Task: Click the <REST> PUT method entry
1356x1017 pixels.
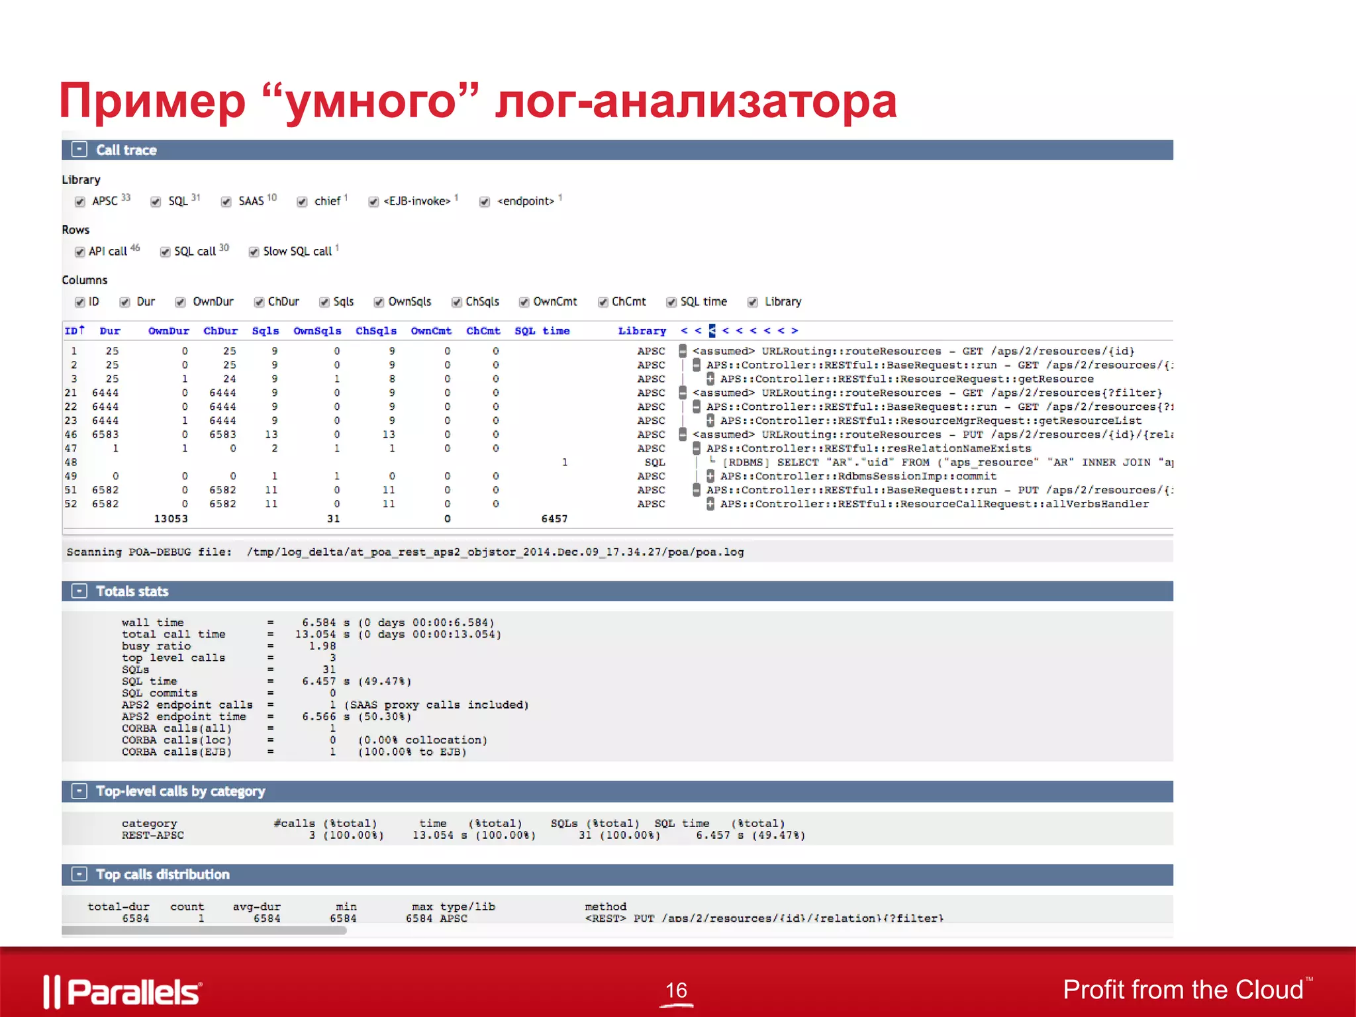Action: [763, 918]
